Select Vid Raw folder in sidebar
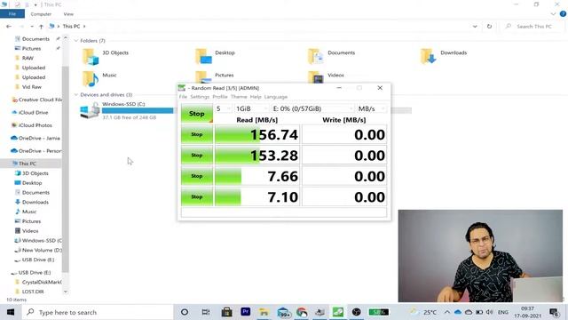Viewport: 568px width, 320px height. pyautogui.click(x=28, y=87)
